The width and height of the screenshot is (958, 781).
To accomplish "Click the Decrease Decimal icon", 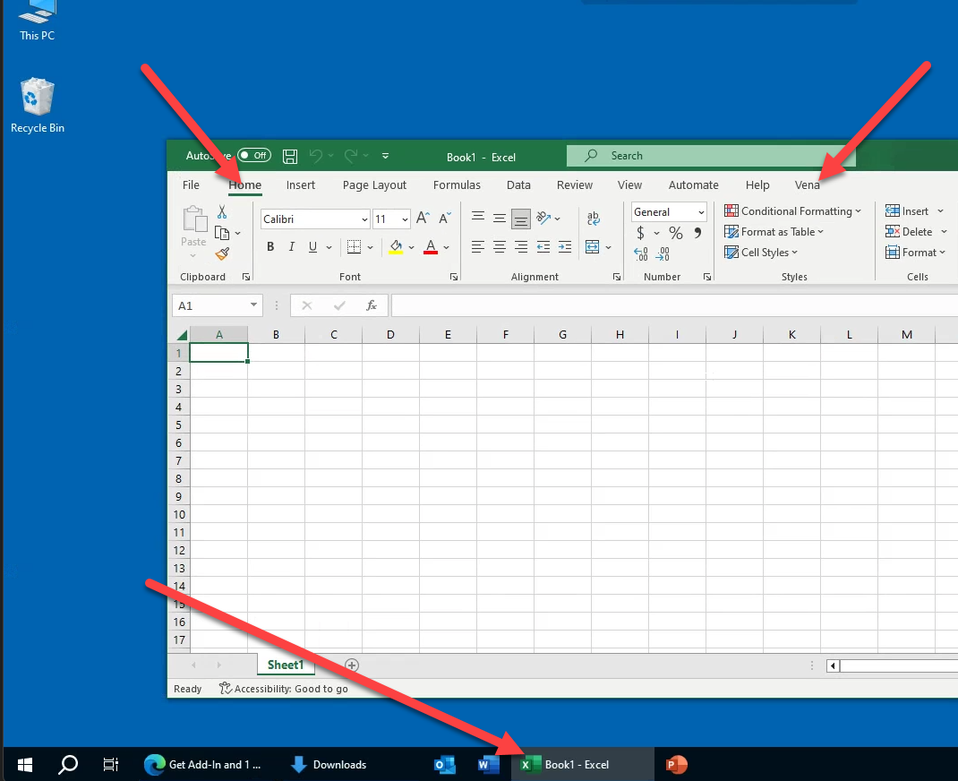I will pyautogui.click(x=663, y=253).
